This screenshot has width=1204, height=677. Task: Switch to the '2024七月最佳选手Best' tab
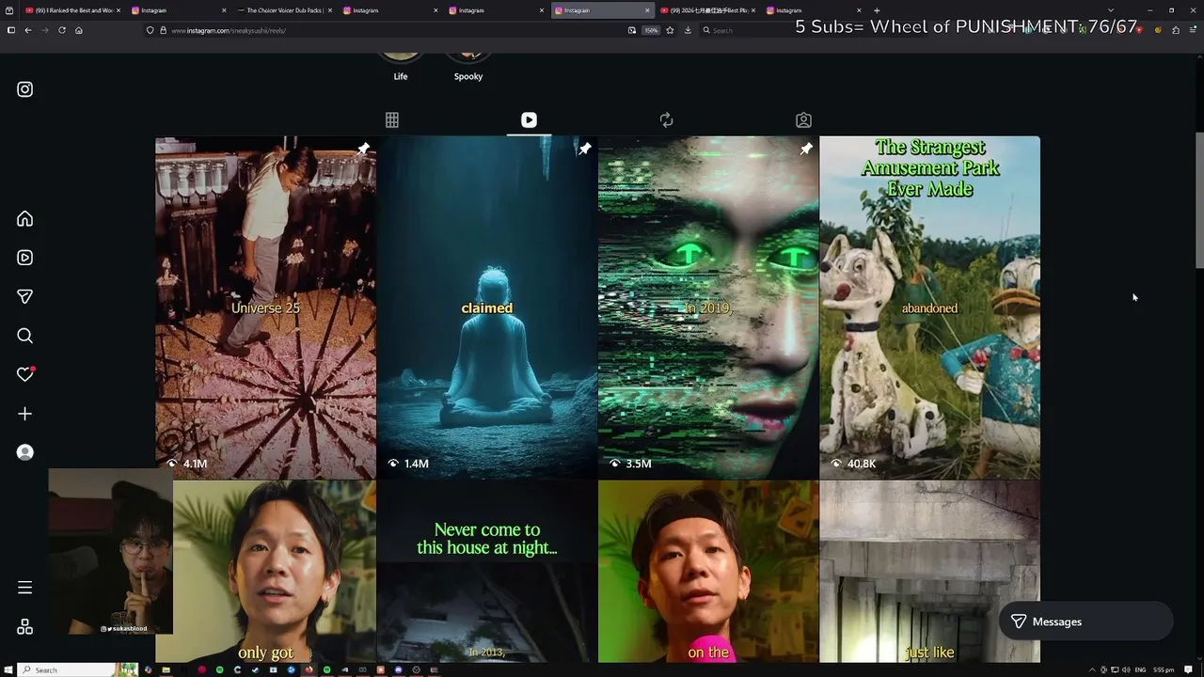pos(707,10)
